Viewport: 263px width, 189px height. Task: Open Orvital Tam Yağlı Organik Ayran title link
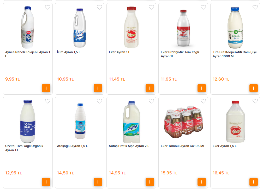[x=24, y=148]
